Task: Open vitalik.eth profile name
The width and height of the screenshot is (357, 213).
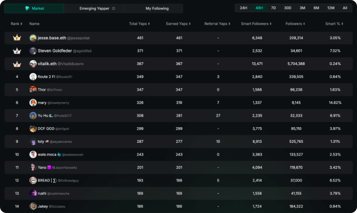Action: (x=47, y=64)
